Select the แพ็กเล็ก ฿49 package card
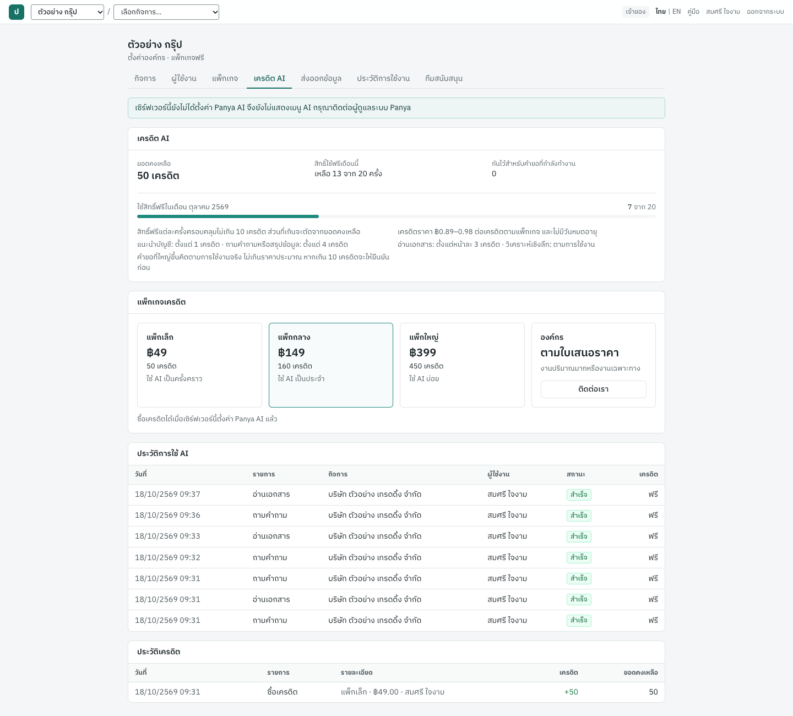The width and height of the screenshot is (793, 716). point(199,365)
